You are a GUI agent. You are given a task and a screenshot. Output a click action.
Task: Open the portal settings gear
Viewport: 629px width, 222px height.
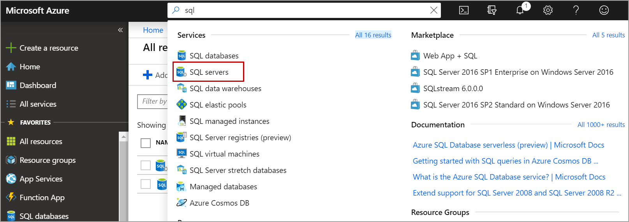pyautogui.click(x=548, y=11)
